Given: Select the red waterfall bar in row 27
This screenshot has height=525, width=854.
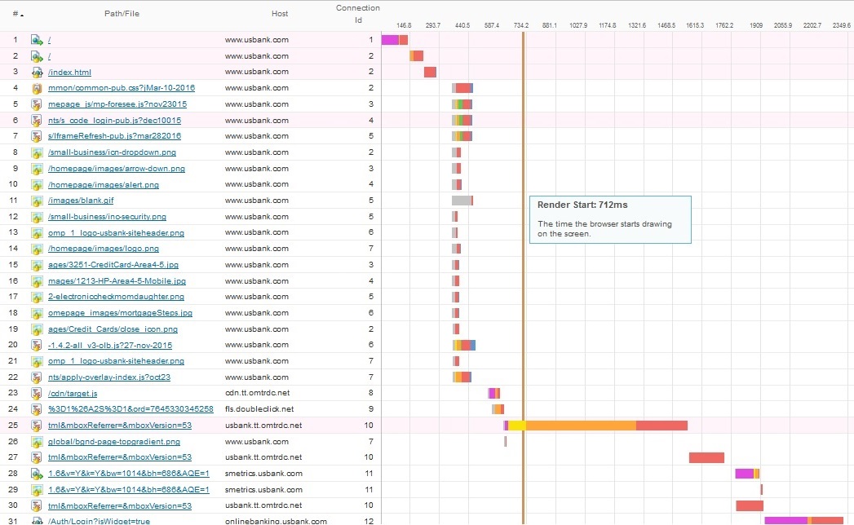Looking at the screenshot, I should click(706, 457).
